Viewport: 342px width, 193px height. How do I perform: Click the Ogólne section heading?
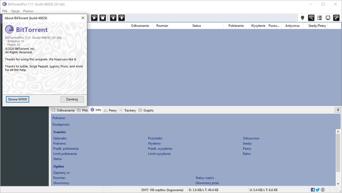pos(59,166)
